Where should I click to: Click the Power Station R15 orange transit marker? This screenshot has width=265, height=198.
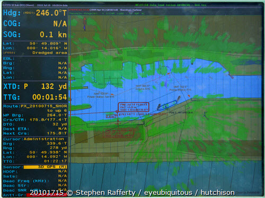[x=189, y=96]
